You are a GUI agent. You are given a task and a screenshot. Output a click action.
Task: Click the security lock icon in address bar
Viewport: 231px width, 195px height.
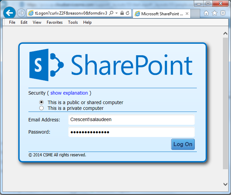(x=122, y=13)
